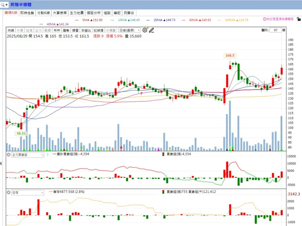The height and width of the screenshot is (226, 302).
Task: Toggle the 趨勢 trend overlay
Action: [x=66, y=31]
